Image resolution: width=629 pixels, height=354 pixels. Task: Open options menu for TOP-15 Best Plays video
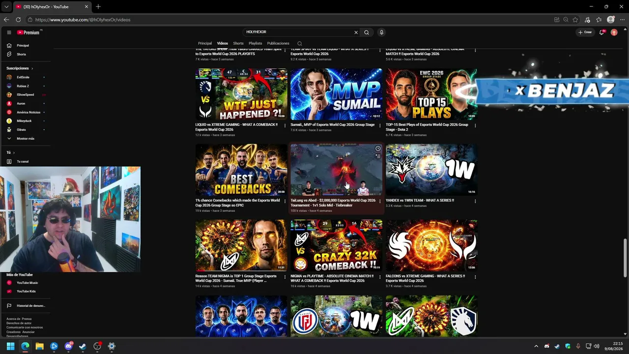(475, 125)
